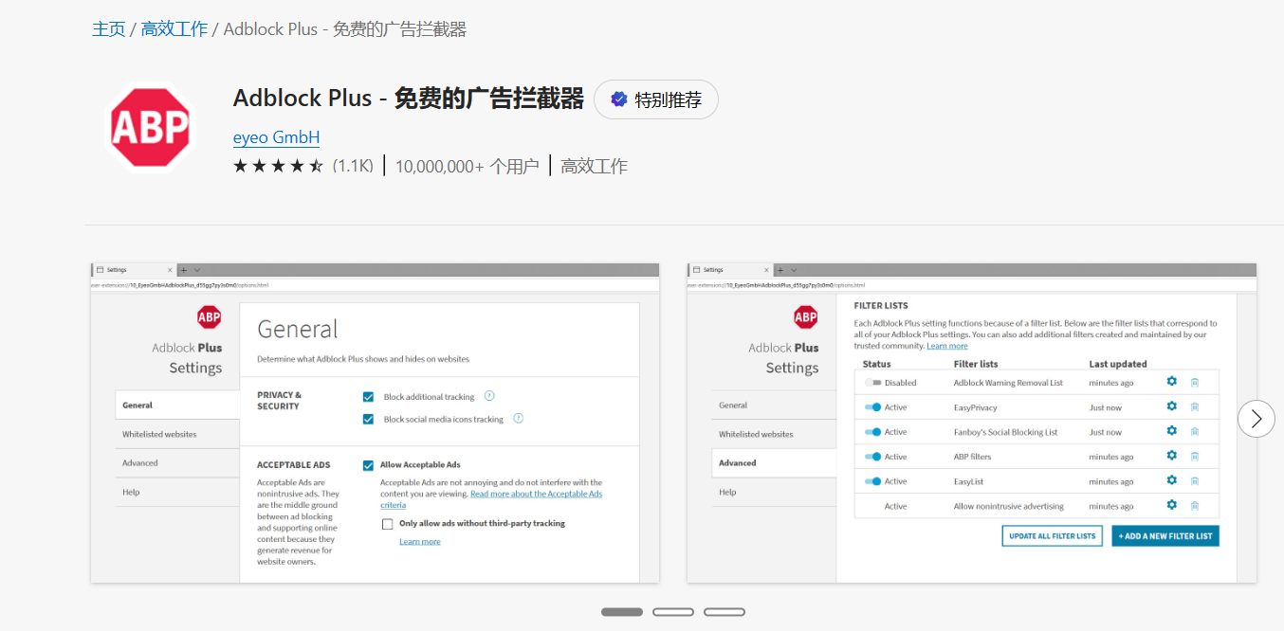
Task: Open settings gear for ABP filters row
Action: coord(1171,456)
